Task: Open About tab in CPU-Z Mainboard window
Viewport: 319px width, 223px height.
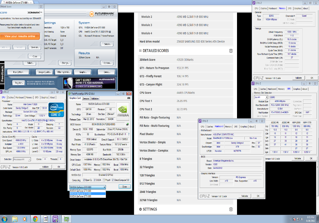Action: [252, 126]
